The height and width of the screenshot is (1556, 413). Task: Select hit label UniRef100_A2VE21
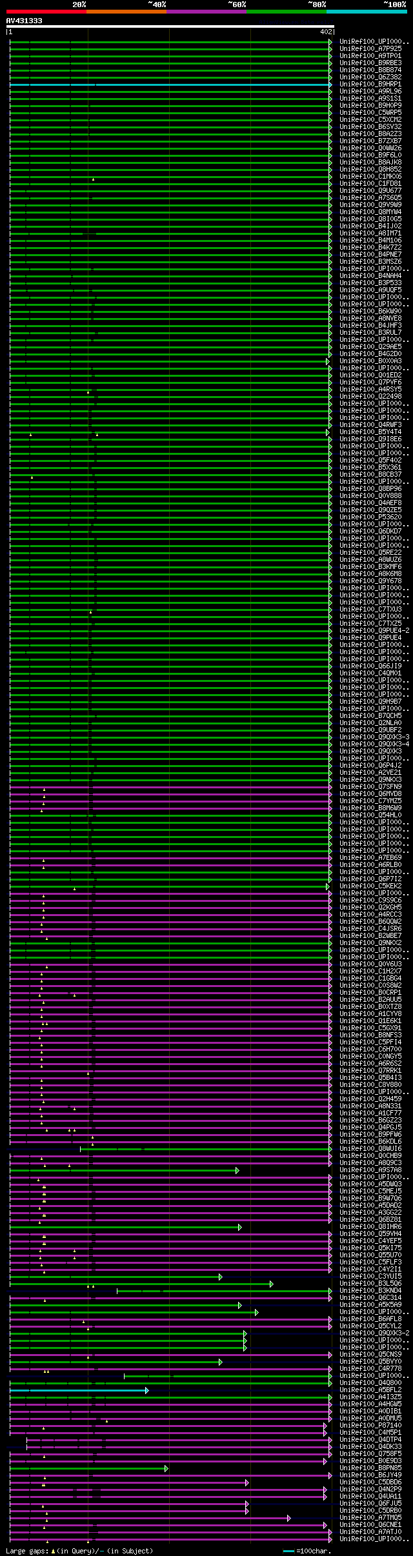tap(370, 772)
